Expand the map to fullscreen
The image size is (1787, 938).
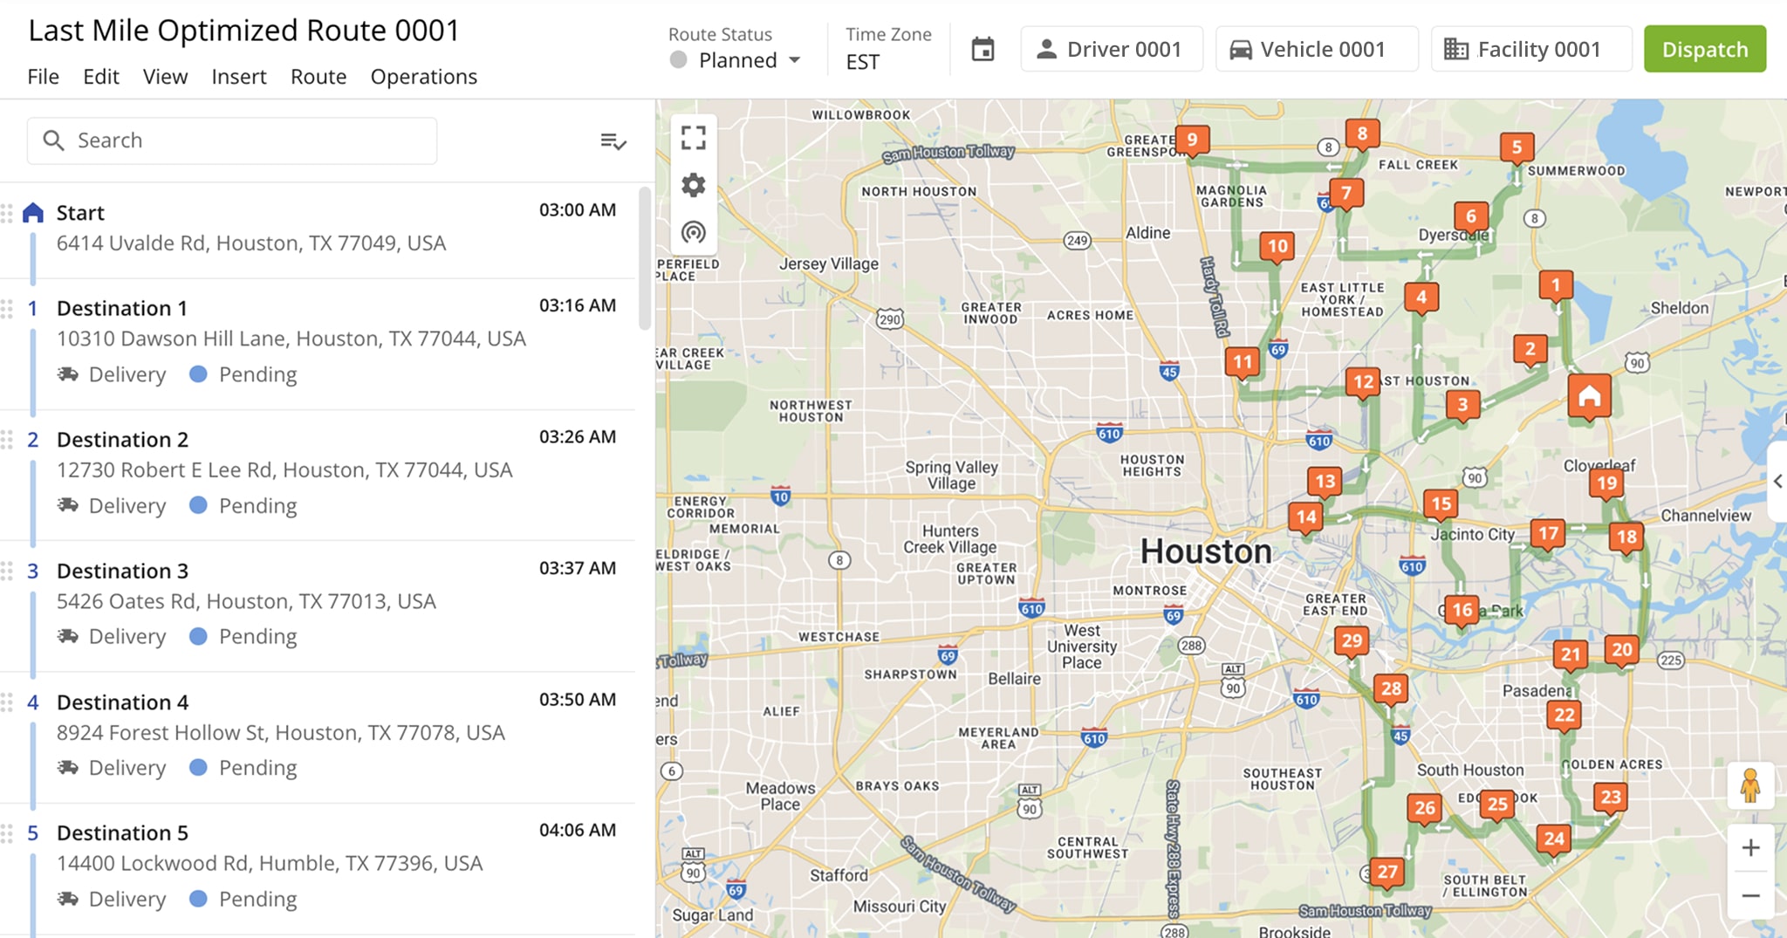[693, 138]
